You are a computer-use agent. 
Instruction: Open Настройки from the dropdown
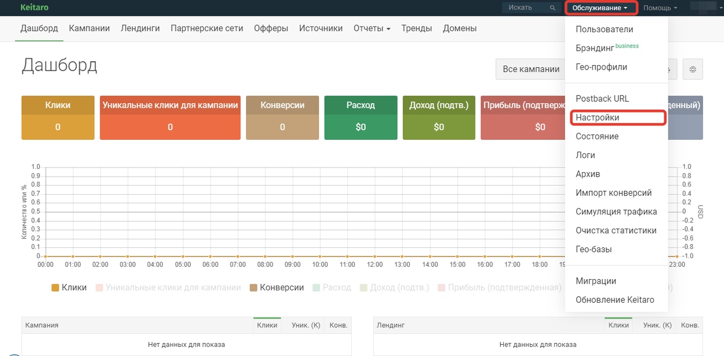click(x=617, y=118)
